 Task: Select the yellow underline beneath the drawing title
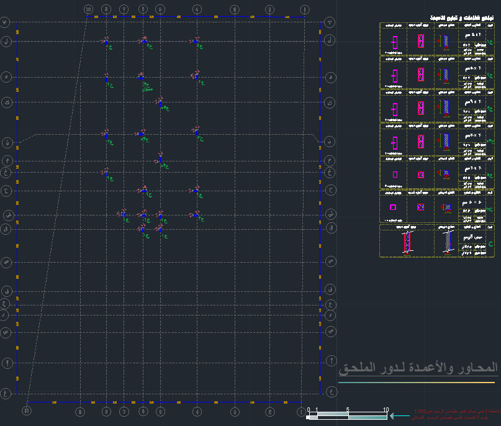(x=416, y=383)
